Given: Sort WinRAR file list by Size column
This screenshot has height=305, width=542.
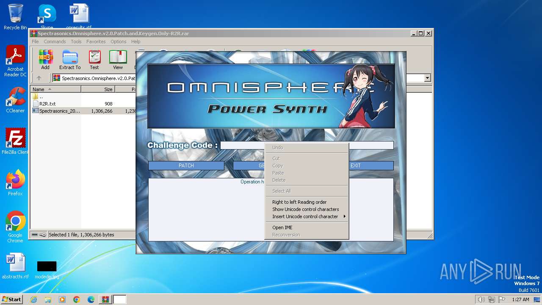Looking at the screenshot, I should click(98, 89).
